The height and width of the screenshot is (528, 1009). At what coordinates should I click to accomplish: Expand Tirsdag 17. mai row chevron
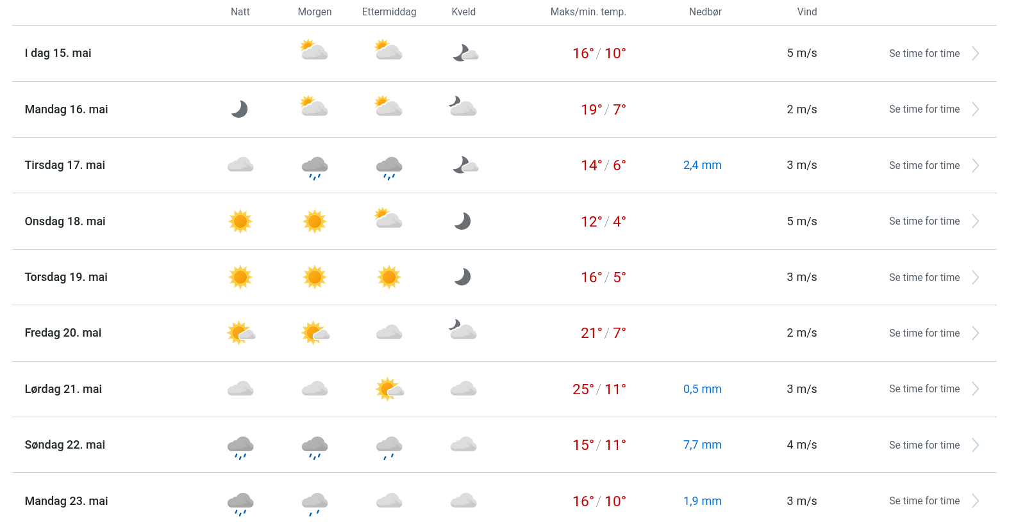[x=975, y=166]
